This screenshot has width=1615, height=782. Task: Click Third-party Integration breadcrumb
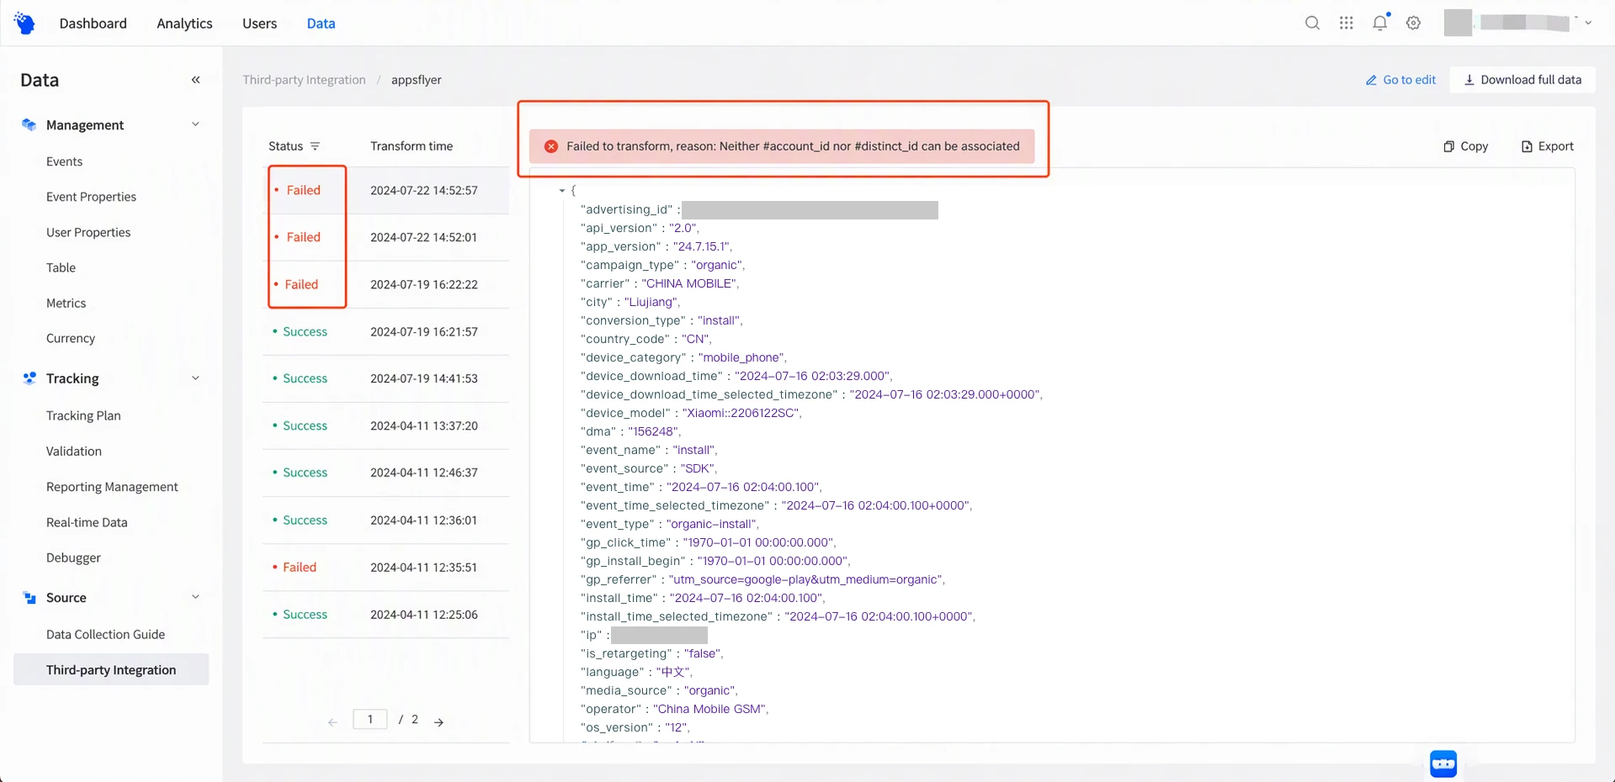pos(304,80)
